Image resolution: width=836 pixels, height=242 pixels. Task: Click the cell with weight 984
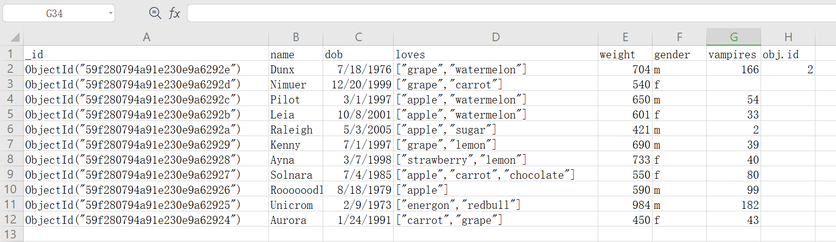(625, 205)
